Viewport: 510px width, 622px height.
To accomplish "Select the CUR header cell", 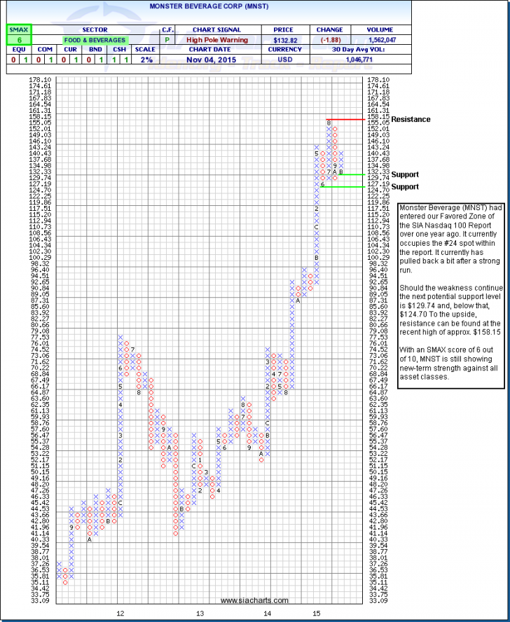I will [70, 50].
